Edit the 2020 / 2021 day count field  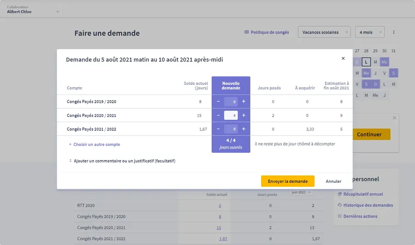(231, 116)
